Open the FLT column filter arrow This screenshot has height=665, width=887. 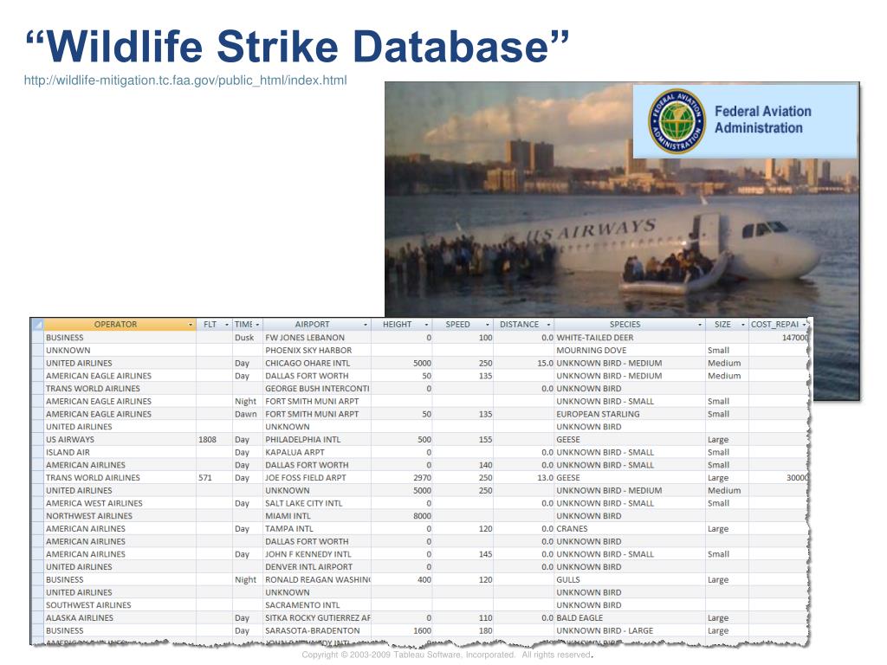pos(227,326)
